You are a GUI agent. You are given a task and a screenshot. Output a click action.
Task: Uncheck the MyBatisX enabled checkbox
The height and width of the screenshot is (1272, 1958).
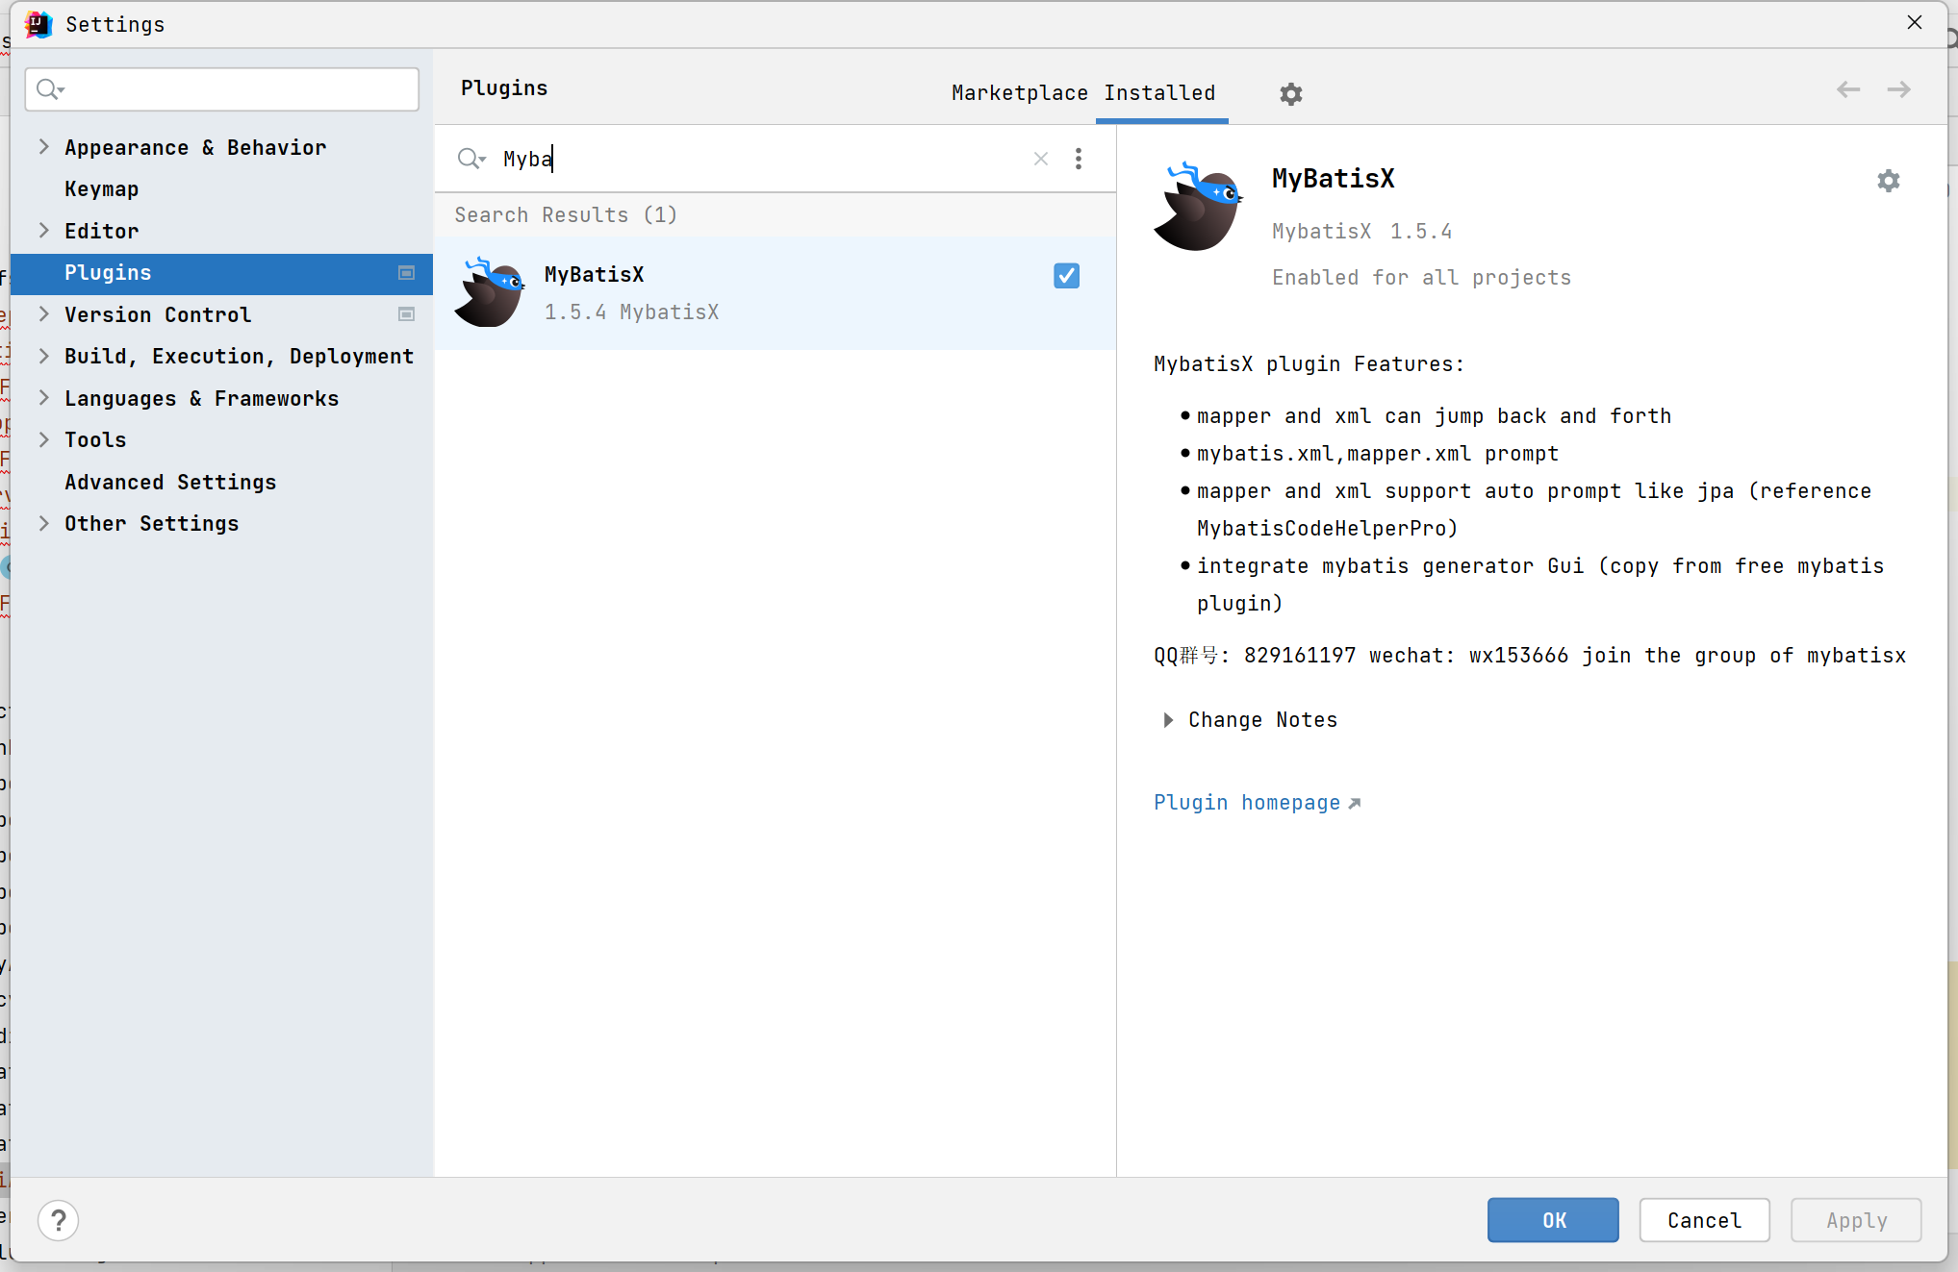pos(1066,276)
